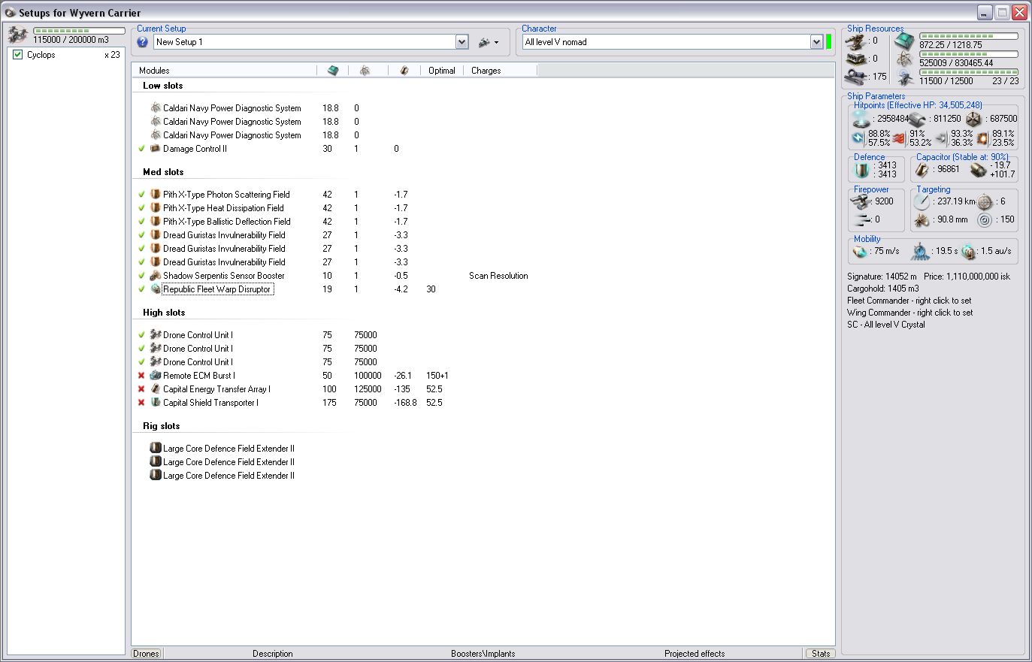Click the explosive resistance icon
This screenshot has width=1032, height=662.
(x=982, y=138)
